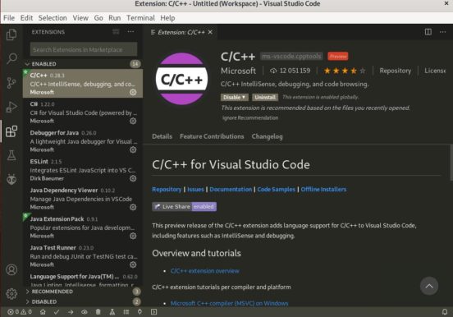Screen dimensions: 453x317
Task: Click the home icon in status bar
Action: tap(43, 312)
